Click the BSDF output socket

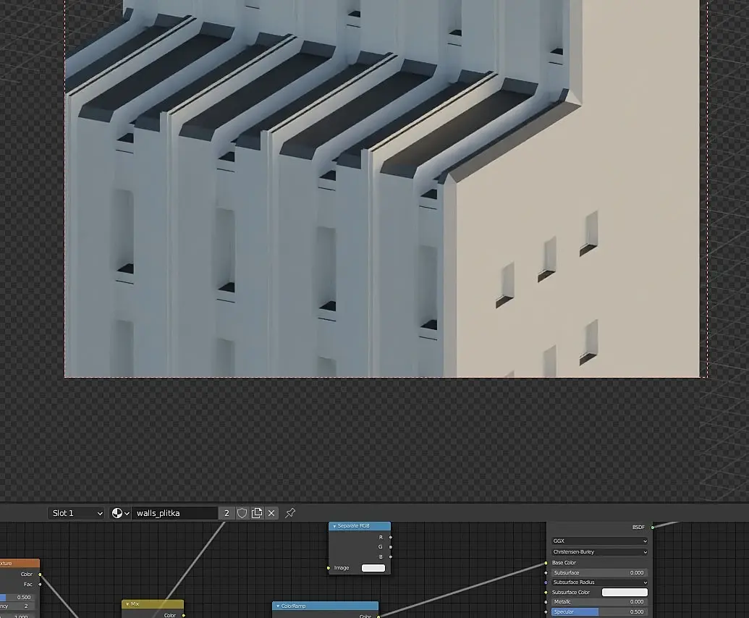(653, 528)
